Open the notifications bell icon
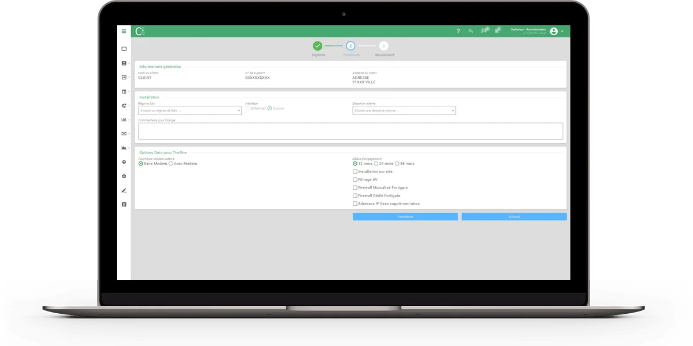Screen dimensions: 693x346 [x=497, y=30]
